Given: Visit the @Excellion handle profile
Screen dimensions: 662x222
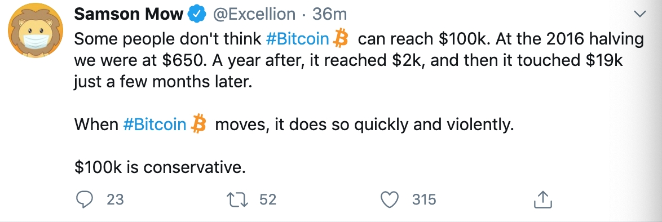Looking at the screenshot, I should point(254,15).
